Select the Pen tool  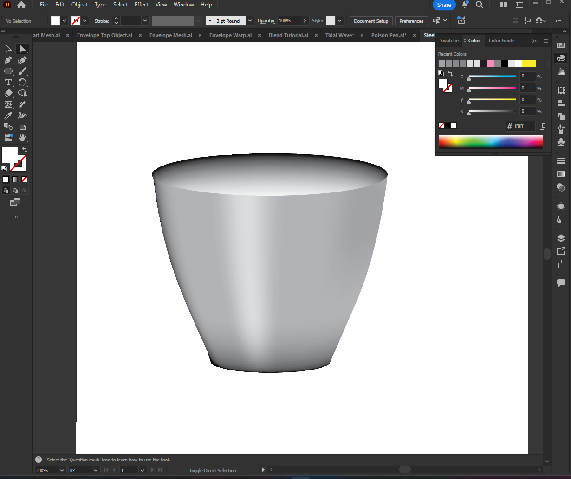pyautogui.click(x=8, y=60)
